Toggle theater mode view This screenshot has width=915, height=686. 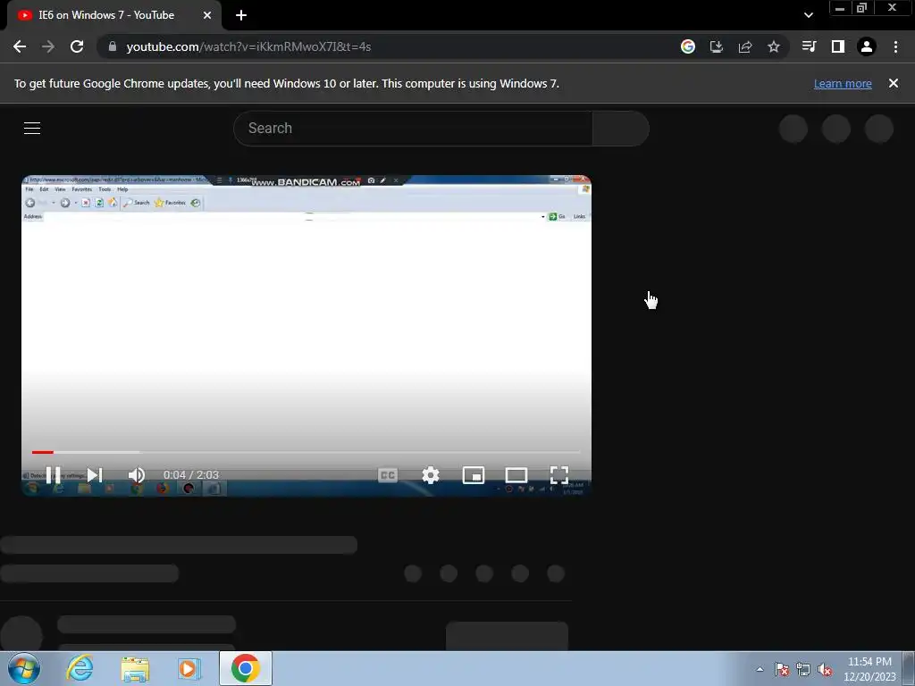coord(516,475)
